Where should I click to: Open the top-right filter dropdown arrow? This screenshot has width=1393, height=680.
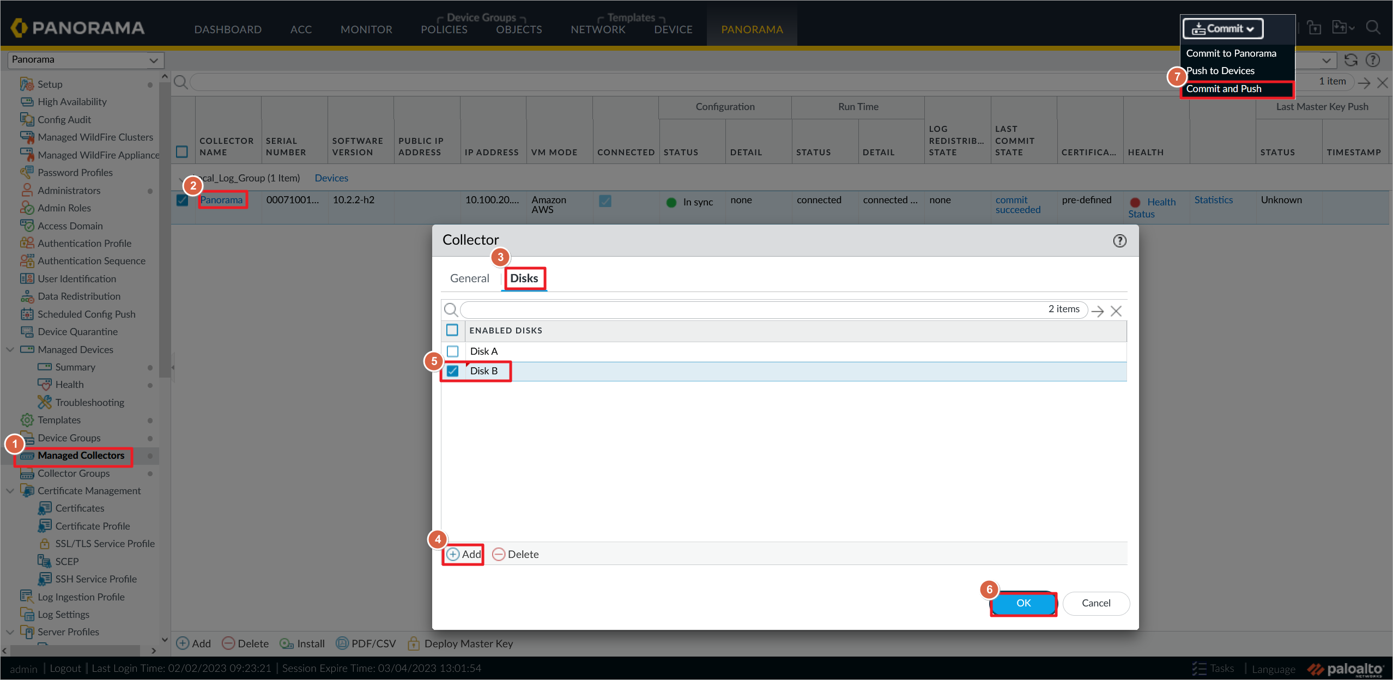click(x=1327, y=60)
